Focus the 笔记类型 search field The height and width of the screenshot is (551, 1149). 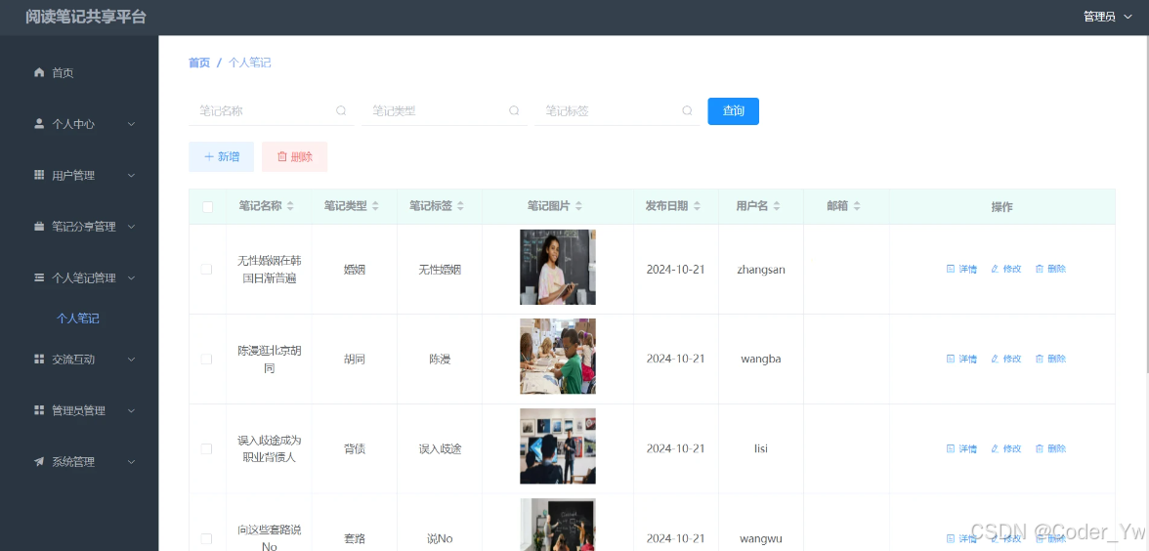(445, 111)
